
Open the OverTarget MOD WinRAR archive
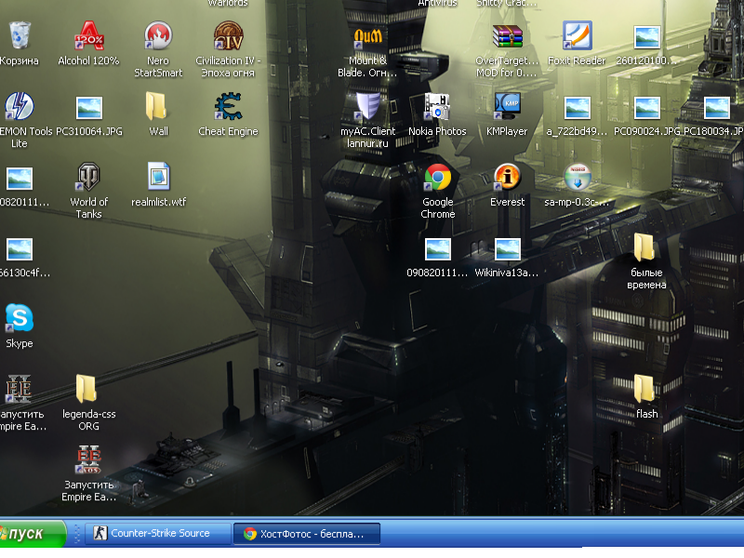[x=507, y=36]
